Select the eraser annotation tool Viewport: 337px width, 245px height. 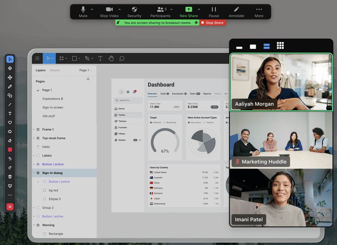coord(10,141)
